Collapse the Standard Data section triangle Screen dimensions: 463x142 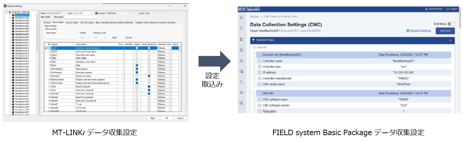click(253, 40)
